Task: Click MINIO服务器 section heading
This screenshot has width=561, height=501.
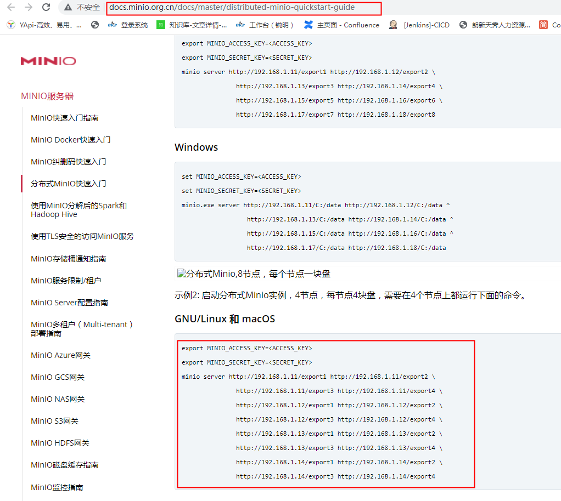Action: pos(47,96)
